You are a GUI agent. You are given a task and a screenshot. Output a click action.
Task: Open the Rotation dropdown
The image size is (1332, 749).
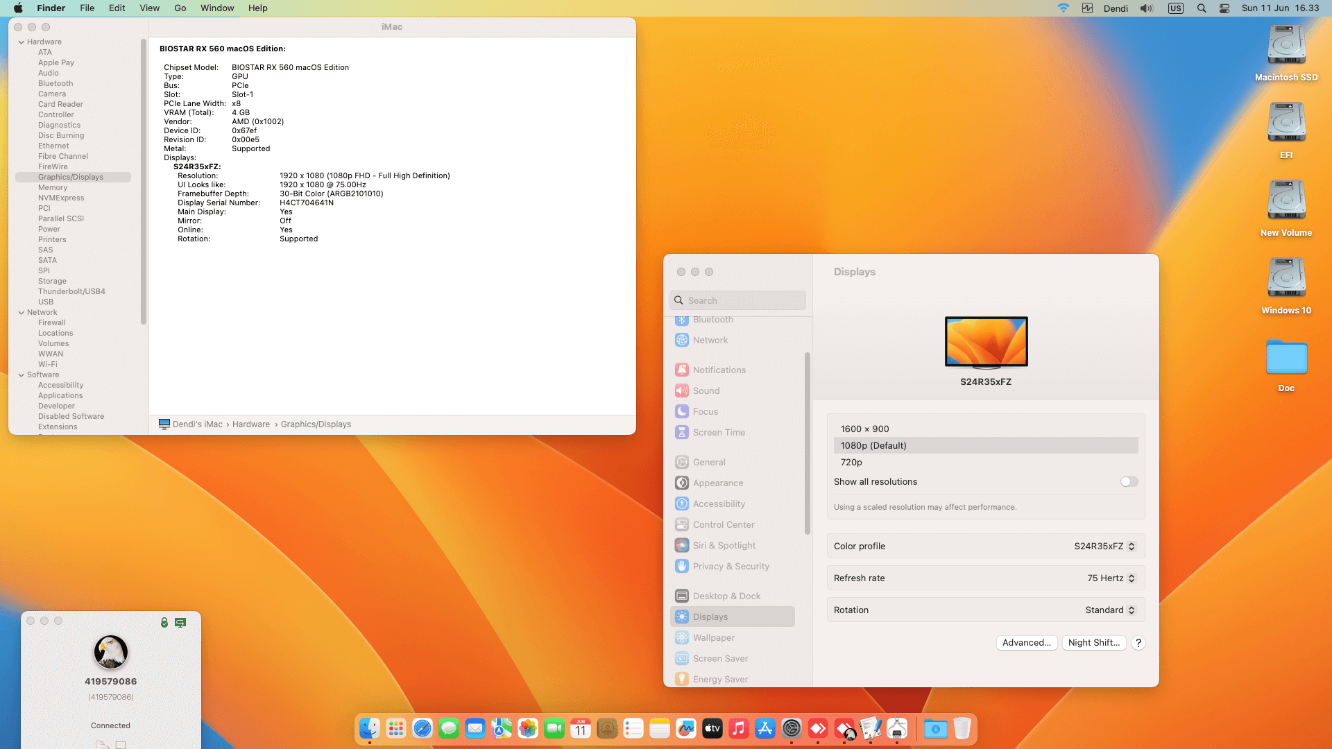click(x=1110, y=610)
